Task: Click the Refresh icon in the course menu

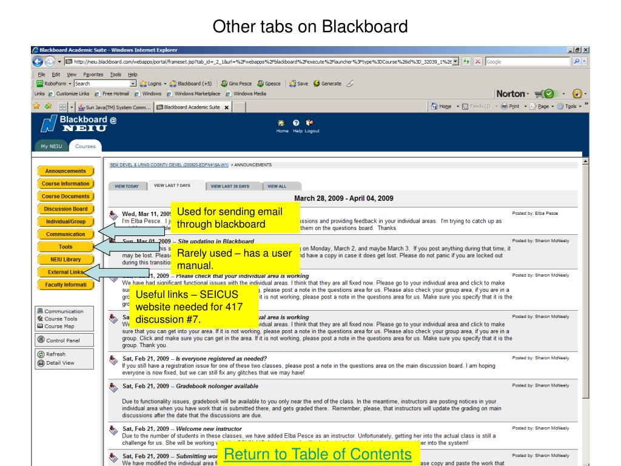Action: (x=41, y=354)
